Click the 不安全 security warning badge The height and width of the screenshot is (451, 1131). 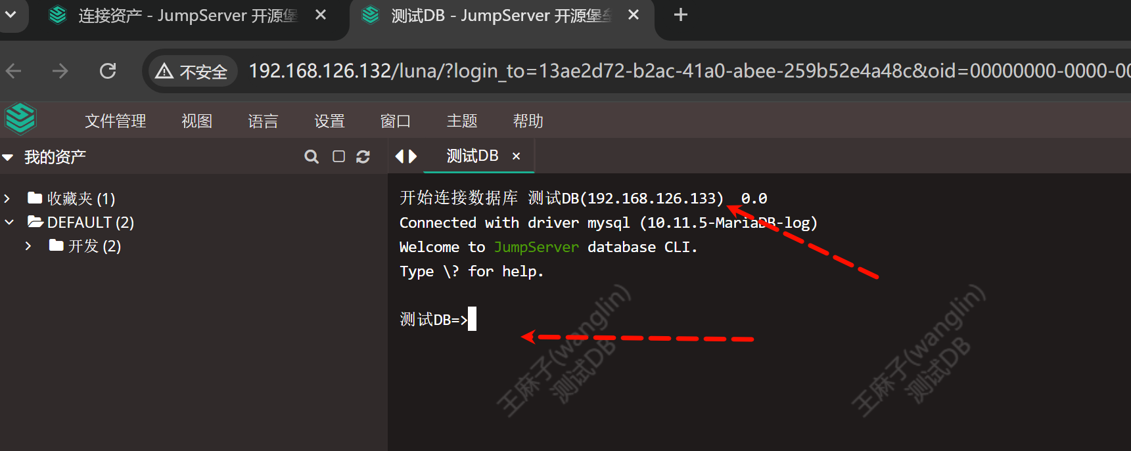pyautogui.click(x=192, y=72)
